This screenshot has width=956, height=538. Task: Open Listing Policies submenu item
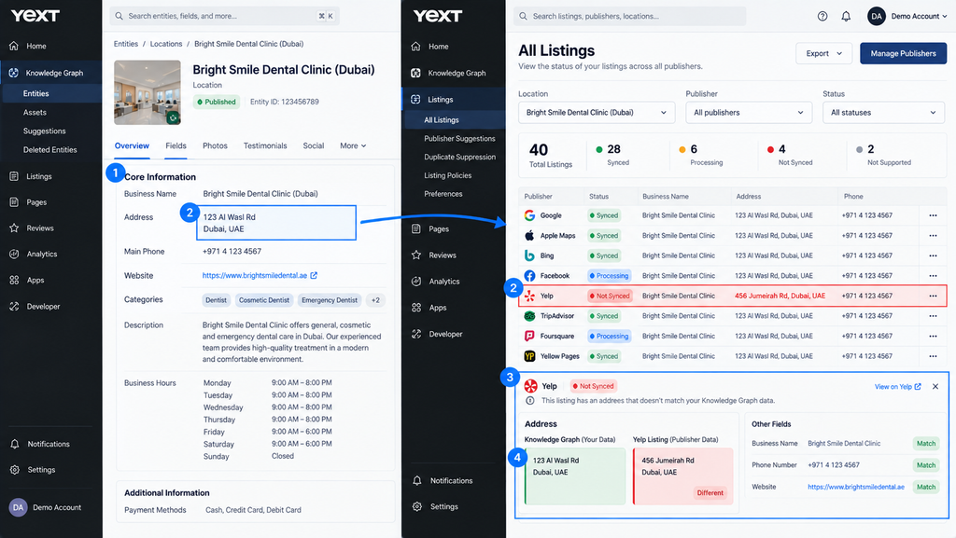coord(447,175)
